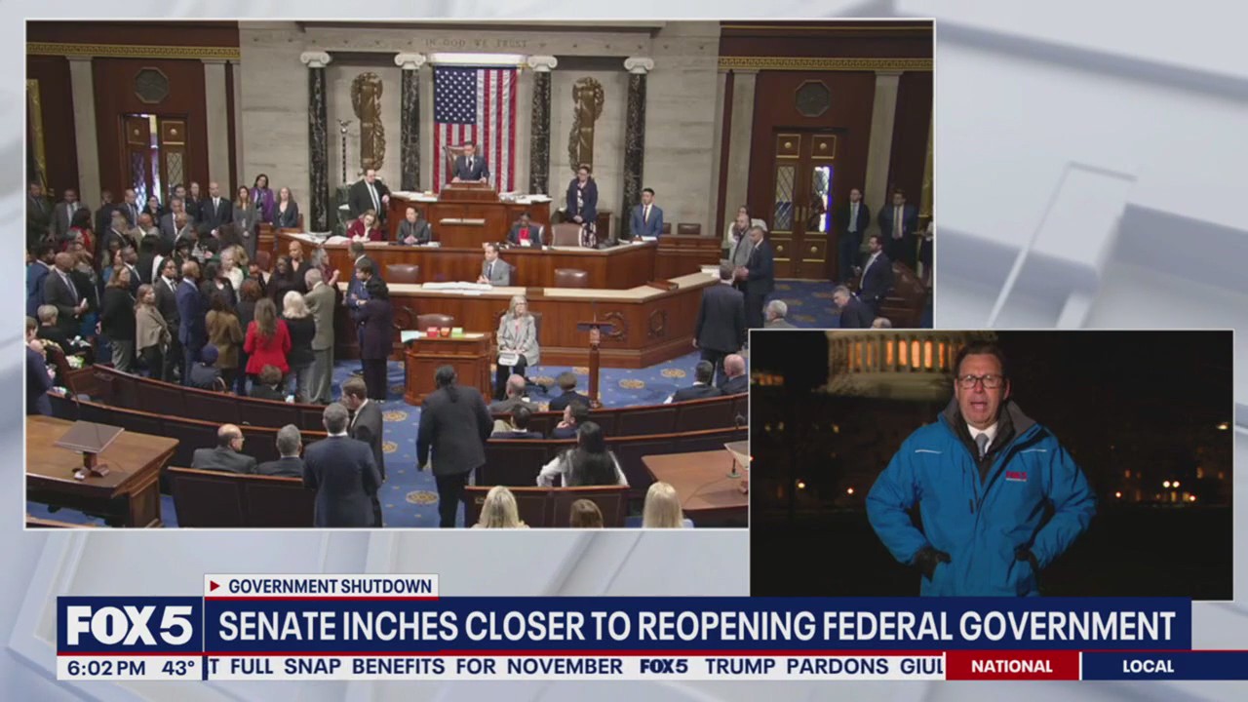Click the In God We Trust inscription

click(477, 44)
